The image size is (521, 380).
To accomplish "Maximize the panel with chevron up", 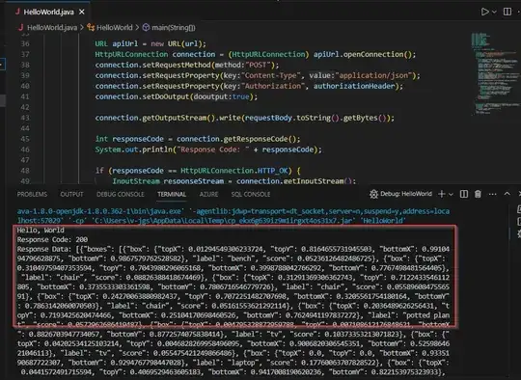I will pyautogui.click(x=507, y=194).
